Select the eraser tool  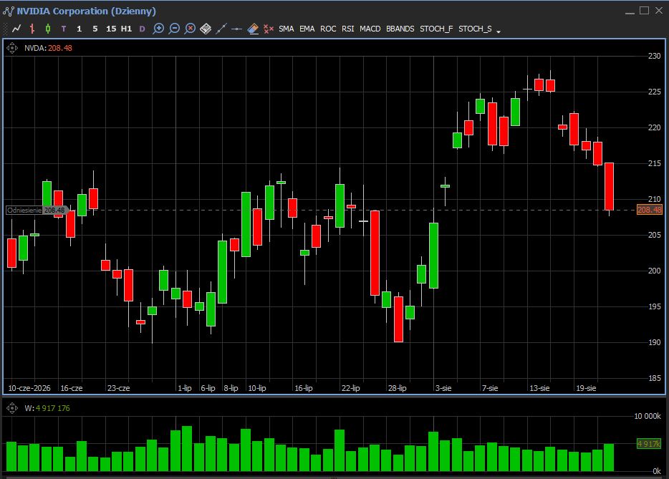pos(253,29)
